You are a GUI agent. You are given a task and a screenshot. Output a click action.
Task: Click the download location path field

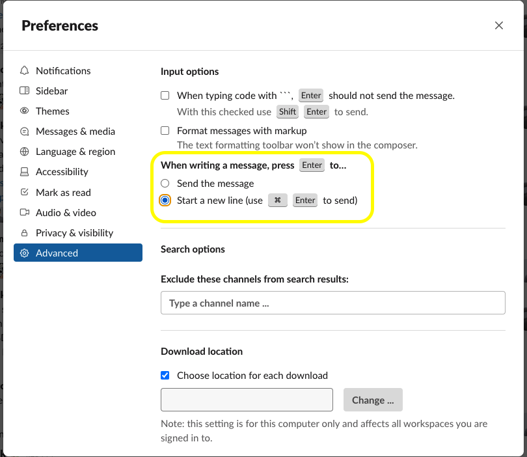pyautogui.click(x=247, y=400)
